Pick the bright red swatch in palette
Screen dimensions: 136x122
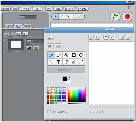[x=48, y=93]
